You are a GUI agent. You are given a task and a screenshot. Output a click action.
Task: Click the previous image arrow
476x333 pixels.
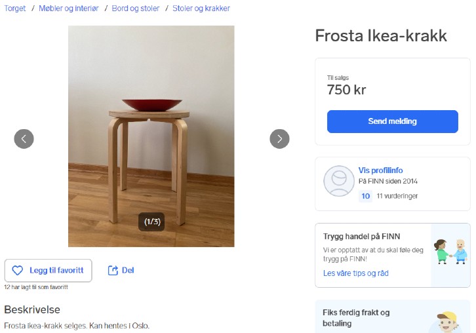pyautogui.click(x=24, y=138)
